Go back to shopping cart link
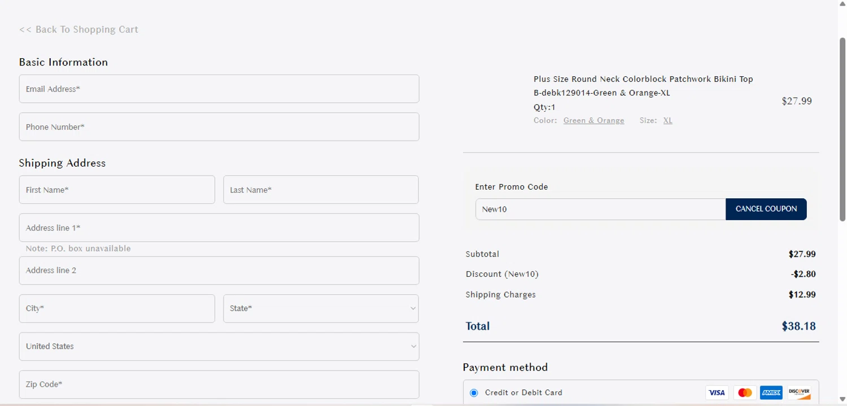The height and width of the screenshot is (406, 847). point(78,29)
